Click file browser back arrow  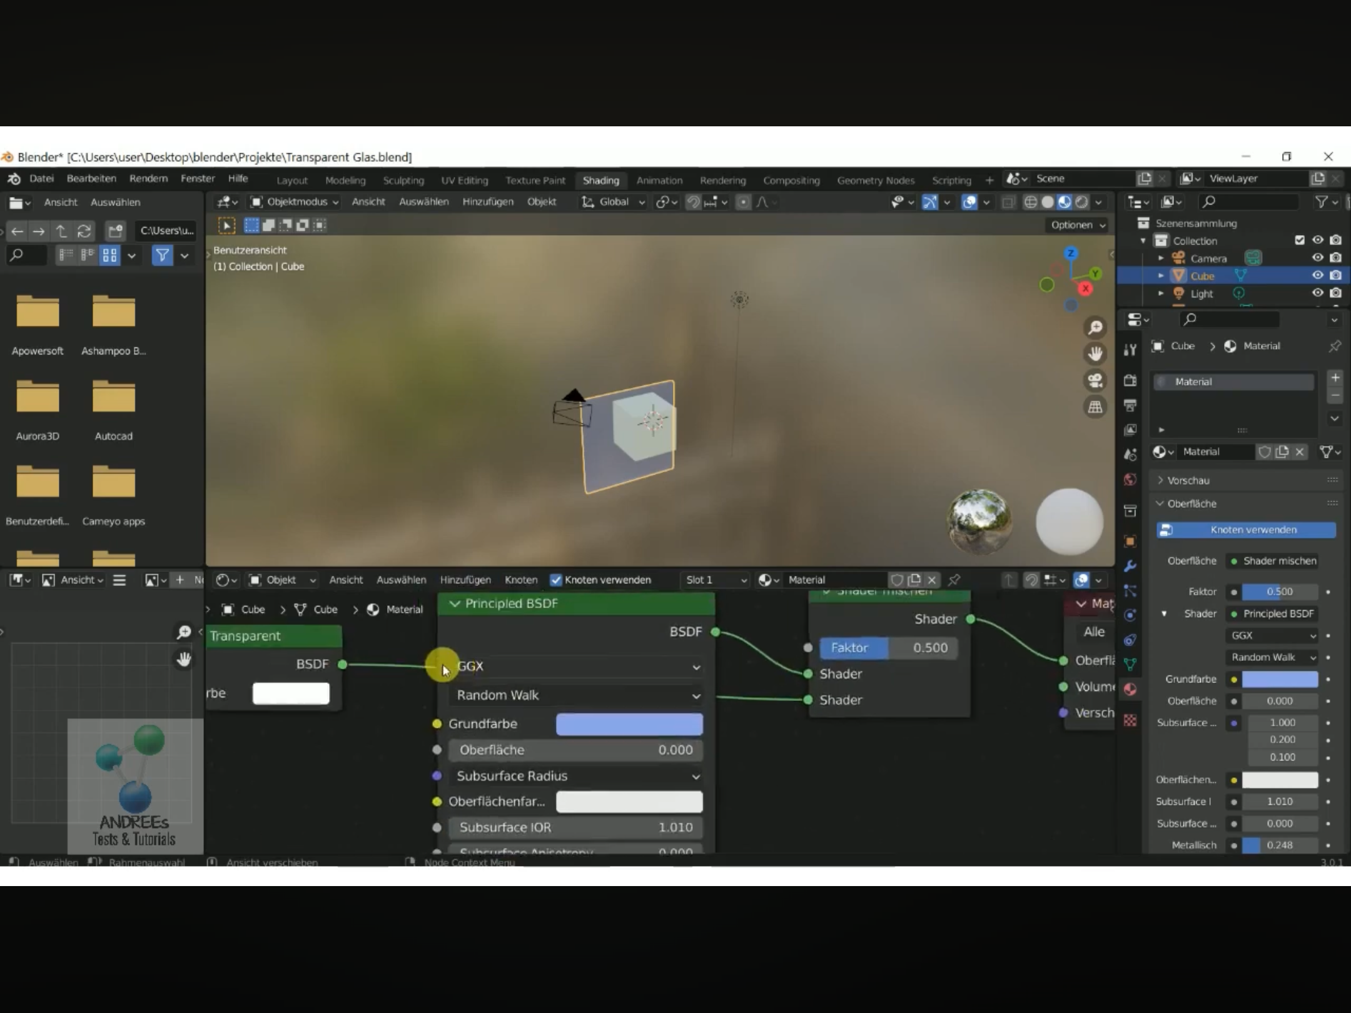17,231
